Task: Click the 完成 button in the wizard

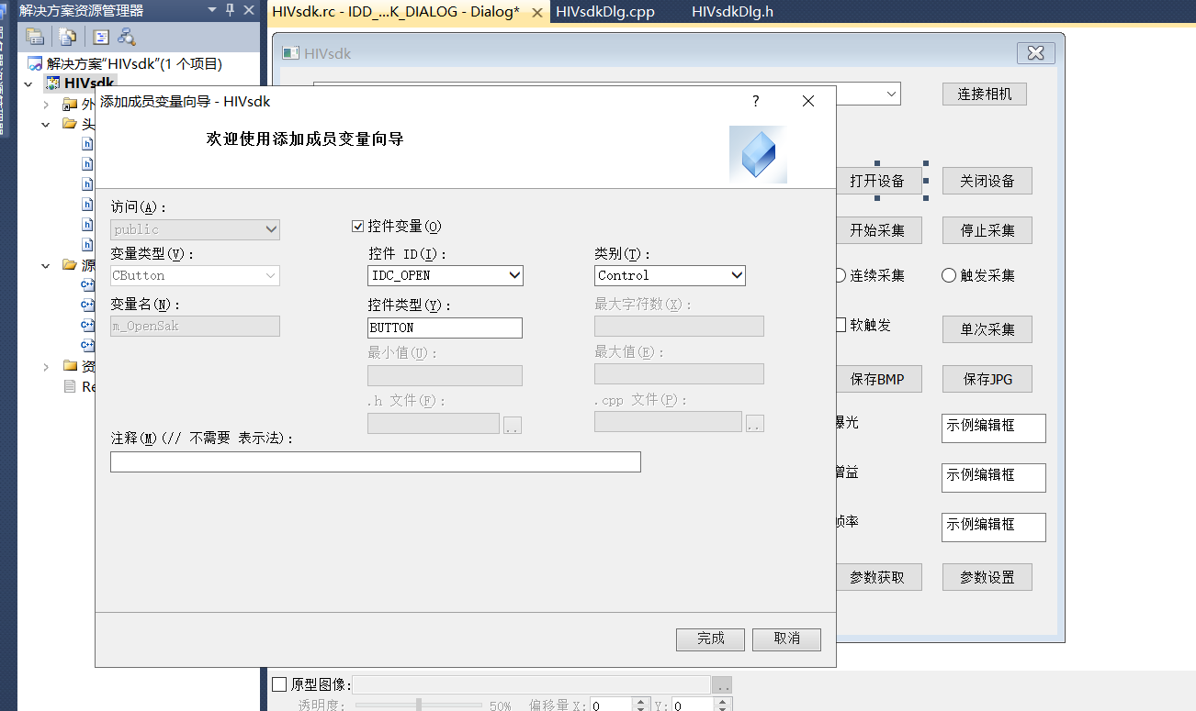Action: (710, 639)
